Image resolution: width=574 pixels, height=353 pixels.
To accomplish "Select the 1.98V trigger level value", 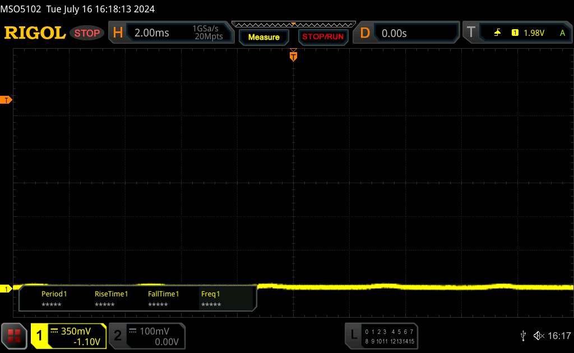I will tap(534, 33).
